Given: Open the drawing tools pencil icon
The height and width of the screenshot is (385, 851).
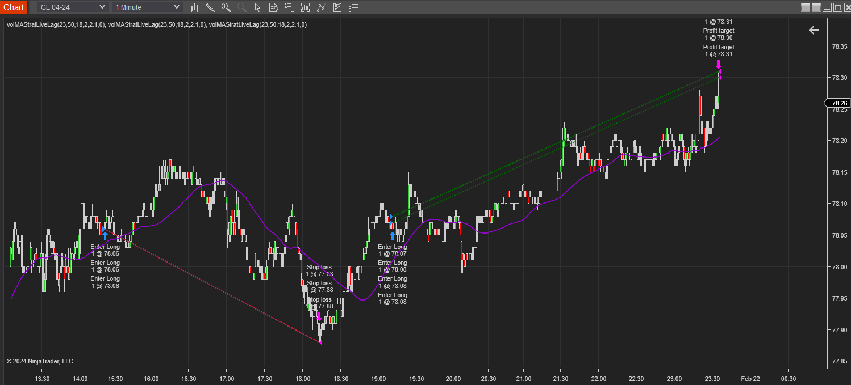Looking at the screenshot, I should [210, 7].
